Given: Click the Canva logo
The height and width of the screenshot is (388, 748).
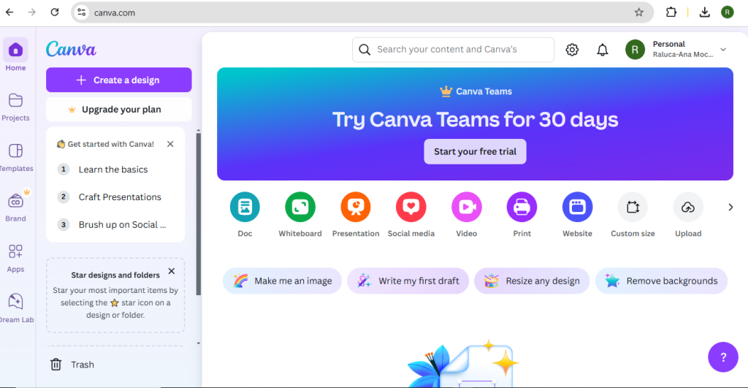Looking at the screenshot, I should click(71, 49).
